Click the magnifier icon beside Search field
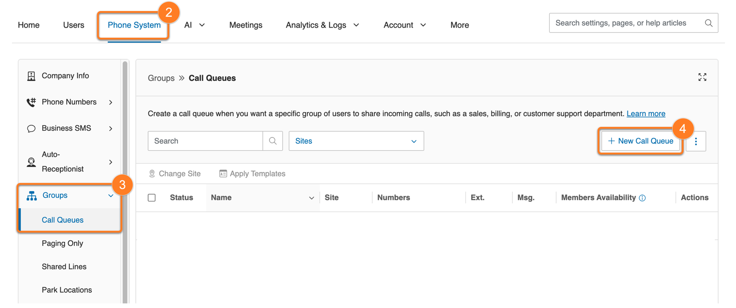Screen dimensions: 736x308 (x=273, y=141)
